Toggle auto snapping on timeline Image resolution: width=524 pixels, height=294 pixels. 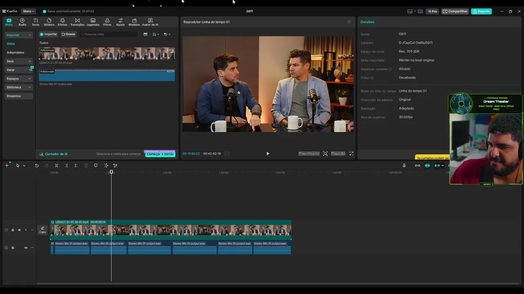click(x=427, y=165)
